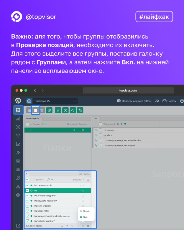This screenshot has height=230, width=184.
Task: Open the snapshots scan icon in sidebar
Action: coord(18,127)
